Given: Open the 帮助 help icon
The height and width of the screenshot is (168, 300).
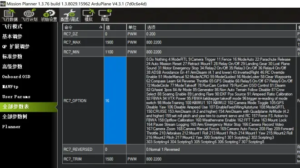Looking at the screenshot, I should (x=105, y=15).
